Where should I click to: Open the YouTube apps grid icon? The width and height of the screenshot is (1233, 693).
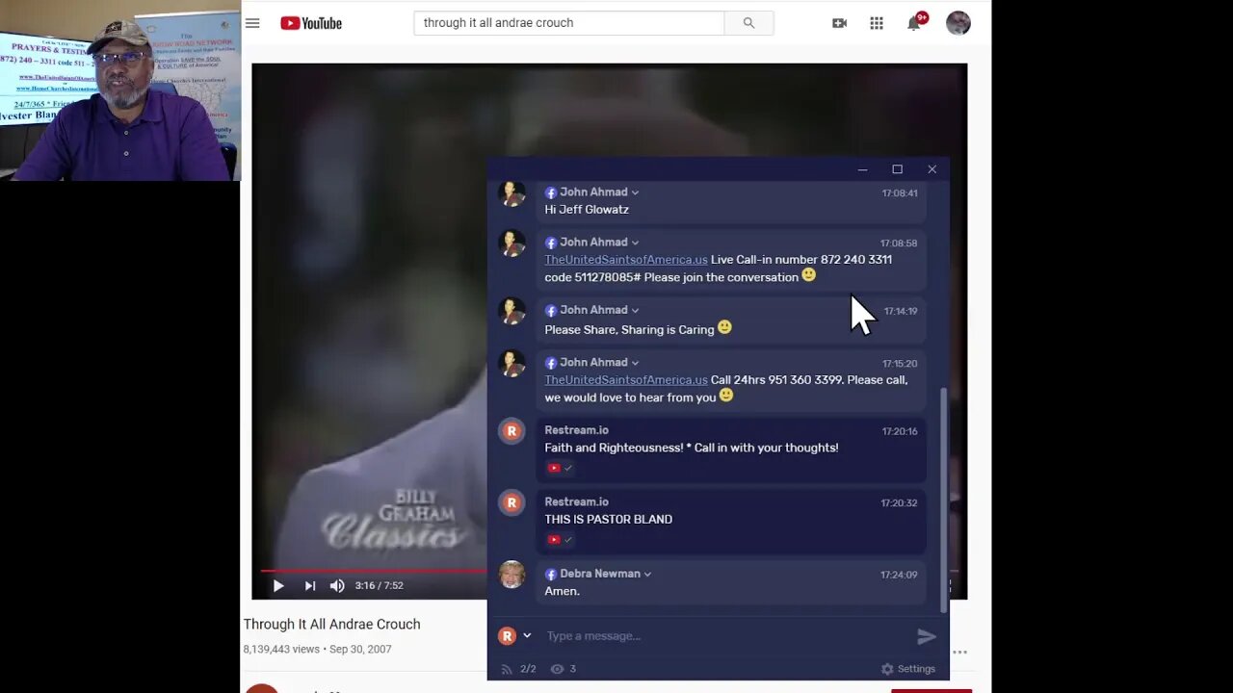pos(877,23)
